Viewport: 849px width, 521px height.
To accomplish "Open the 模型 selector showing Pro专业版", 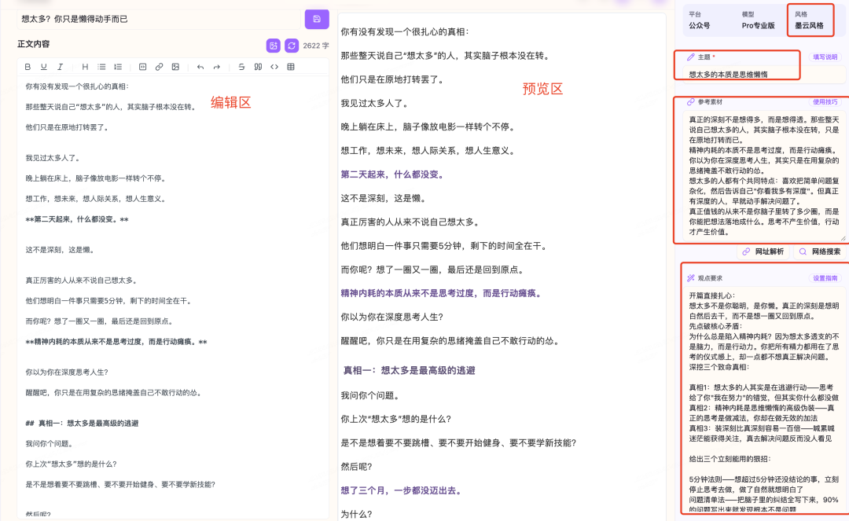I will point(758,25).
